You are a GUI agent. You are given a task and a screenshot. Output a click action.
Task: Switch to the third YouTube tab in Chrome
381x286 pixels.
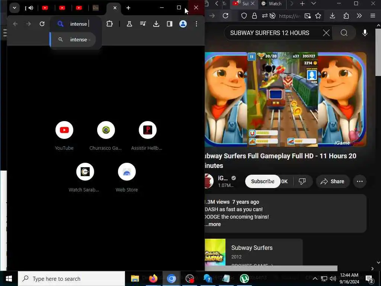pyautogui.click(x=79, y=8)
